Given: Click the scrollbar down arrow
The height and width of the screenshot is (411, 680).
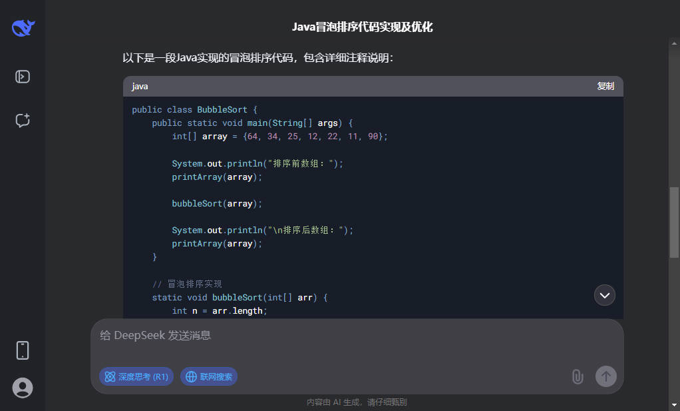Looking at the screenshot, I should (674, 406).
